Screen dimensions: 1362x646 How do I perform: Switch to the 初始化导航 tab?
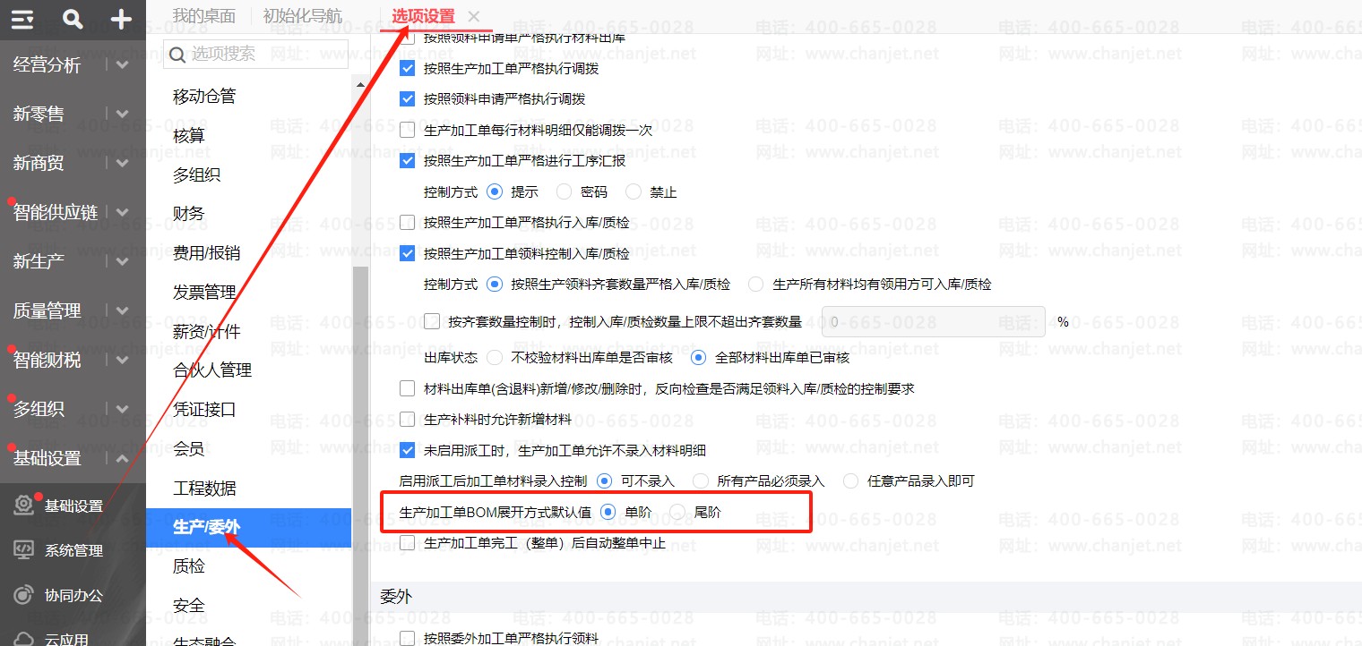point(302,16)
